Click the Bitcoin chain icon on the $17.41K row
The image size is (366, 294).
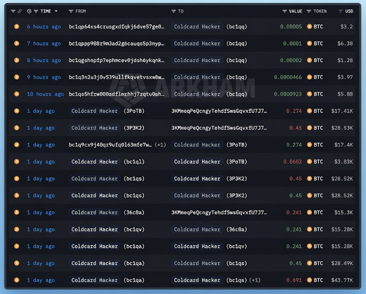(x=17, y=111)
